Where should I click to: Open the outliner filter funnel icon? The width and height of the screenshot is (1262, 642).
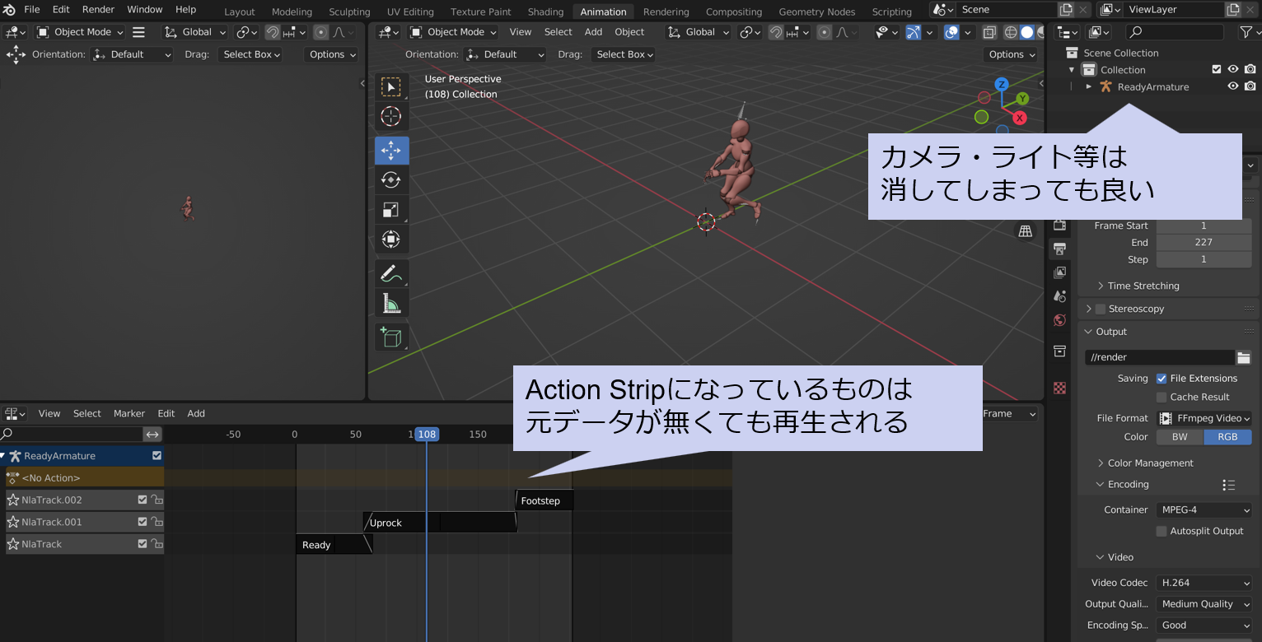coord(1246,32)
